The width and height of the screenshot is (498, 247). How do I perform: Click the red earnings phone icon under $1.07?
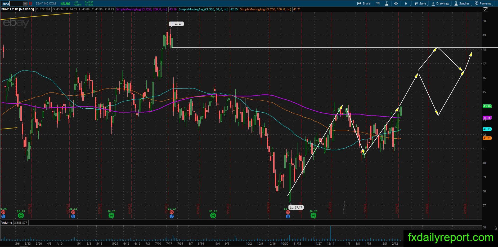click(x=3, y=212)
